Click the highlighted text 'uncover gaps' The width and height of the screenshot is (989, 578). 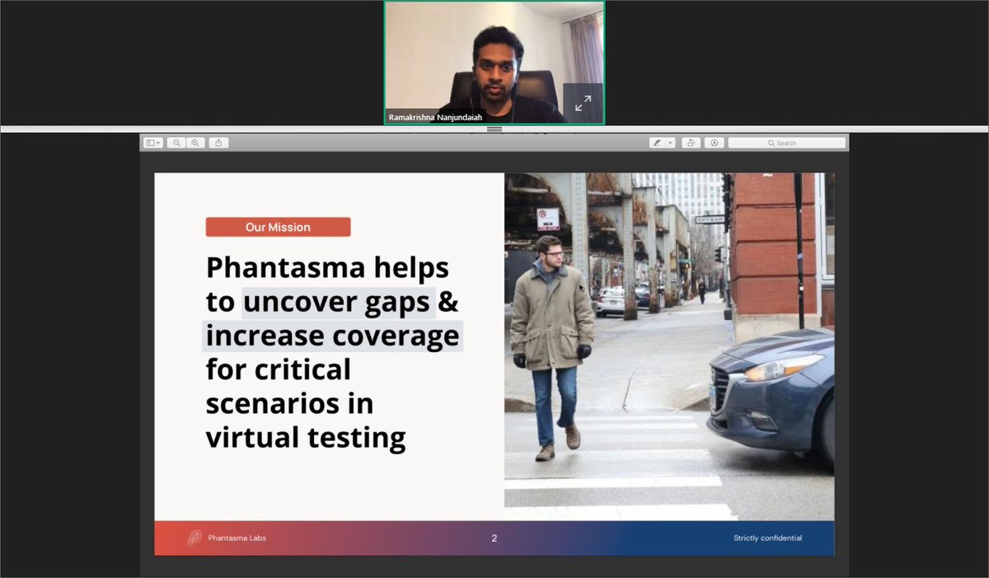pos(339,303)
